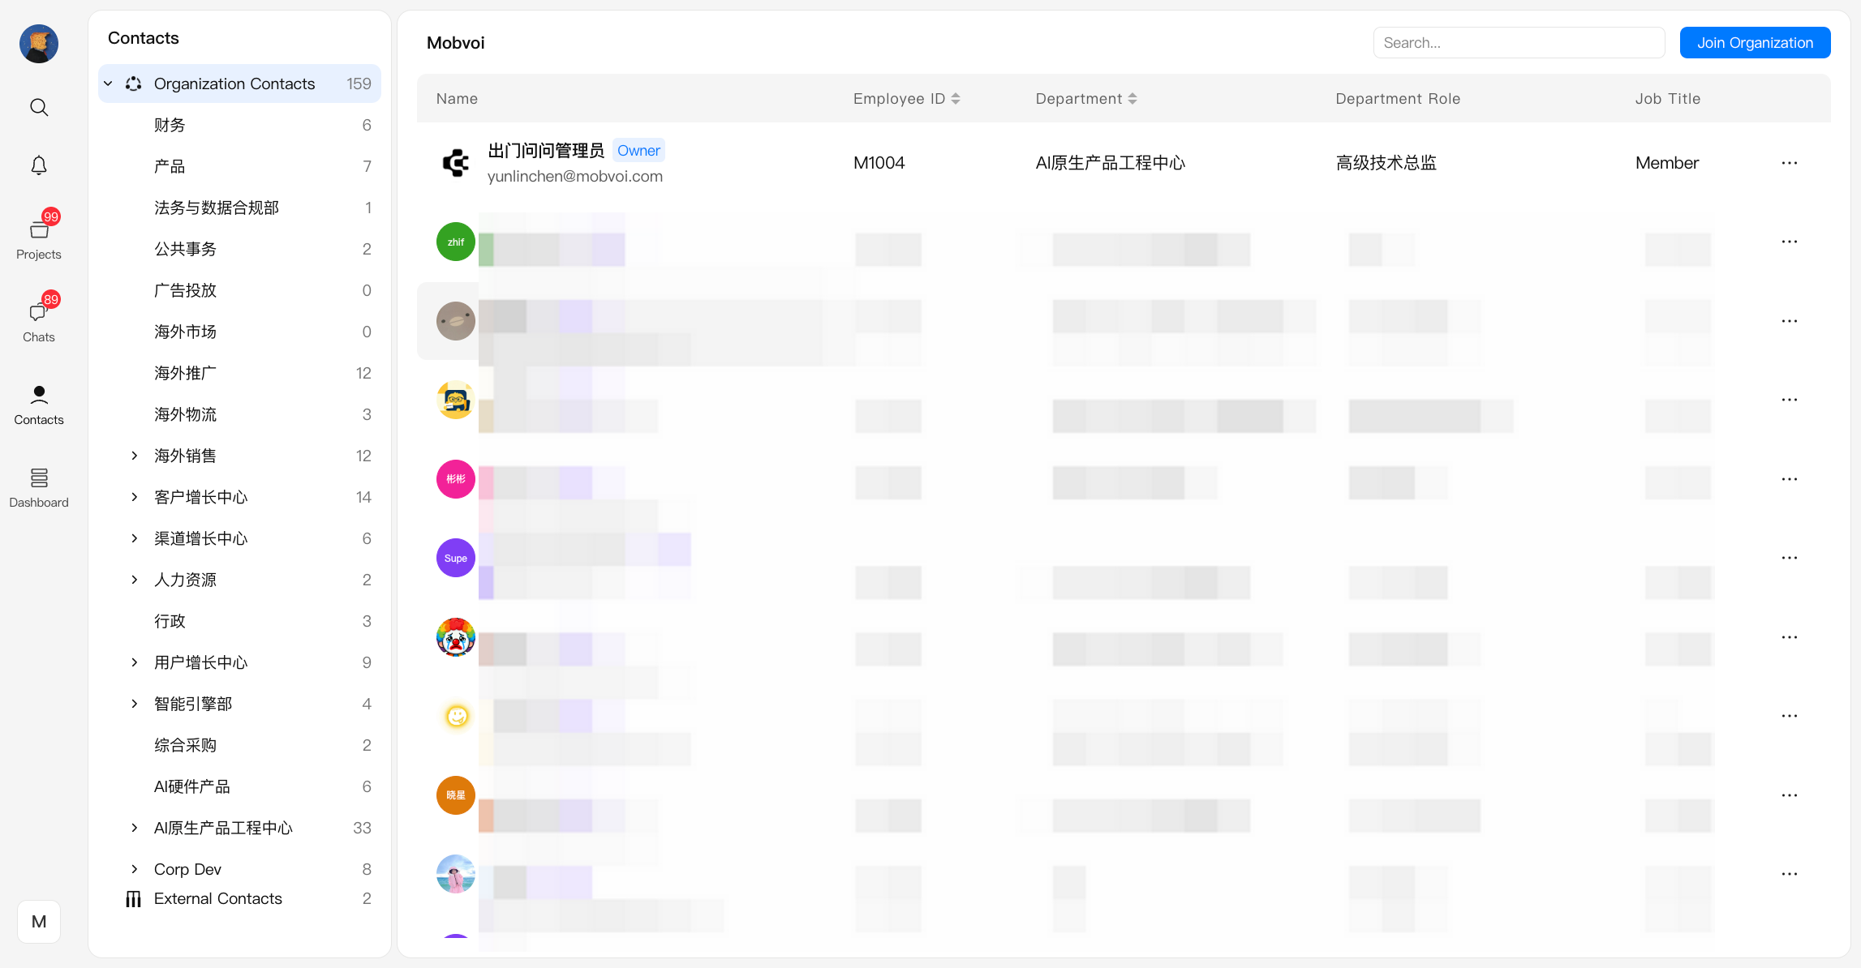Select 行政 department
Viewport: 1861px width, 968px height.
[239, 621]
